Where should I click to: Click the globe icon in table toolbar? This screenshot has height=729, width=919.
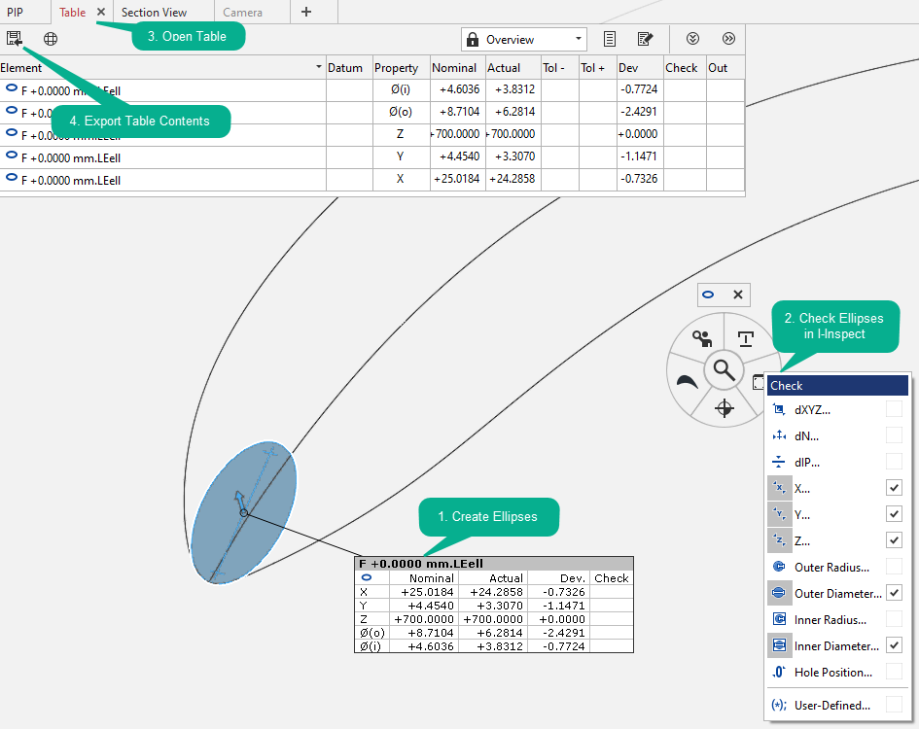[51, 39]
